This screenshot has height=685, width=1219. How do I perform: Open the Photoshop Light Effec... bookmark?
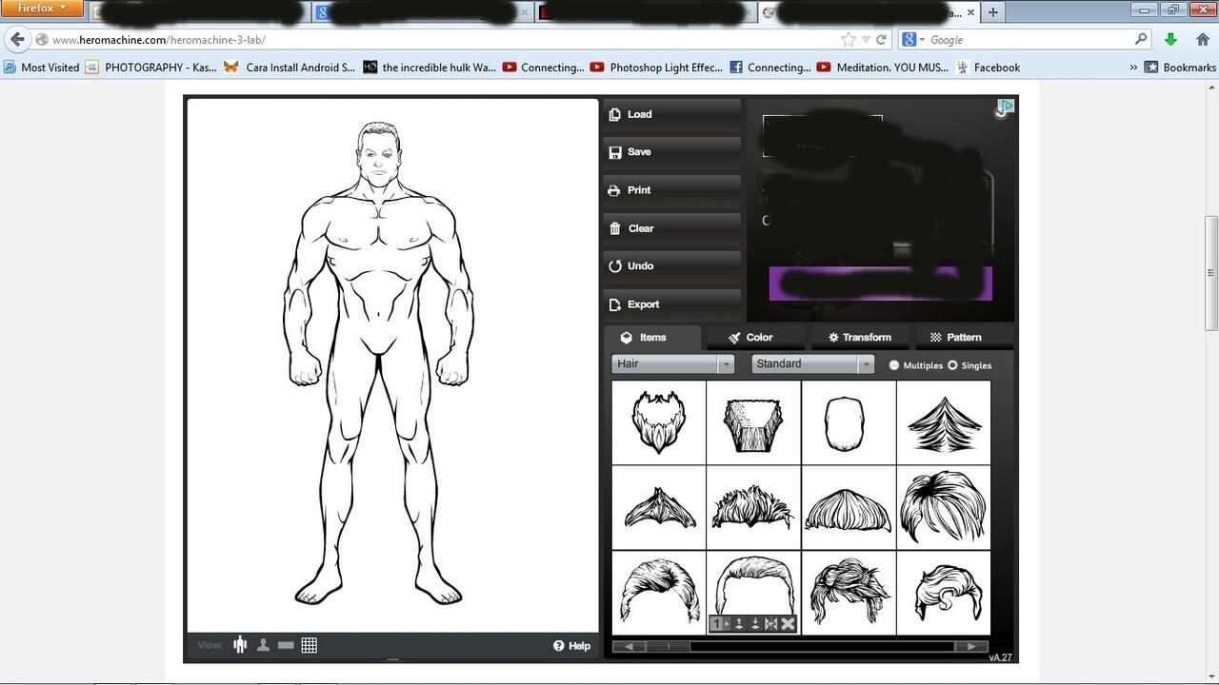[x=656, y=68]
